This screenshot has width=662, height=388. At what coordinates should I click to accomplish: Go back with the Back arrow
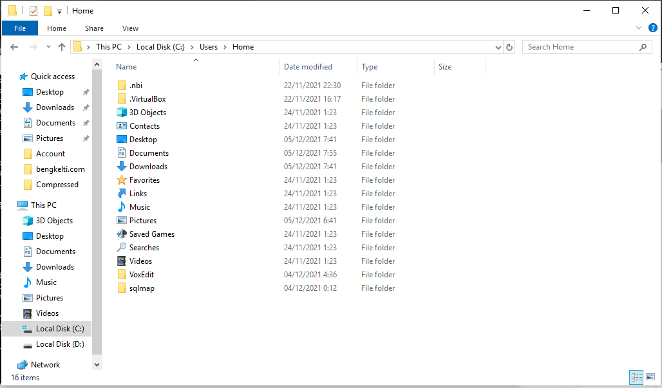pos(14,47)
